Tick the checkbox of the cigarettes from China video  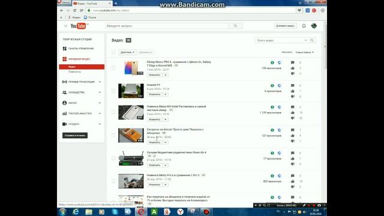113,135
